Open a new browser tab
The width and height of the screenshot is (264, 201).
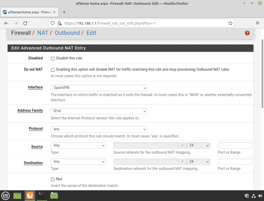click(64, 12)
